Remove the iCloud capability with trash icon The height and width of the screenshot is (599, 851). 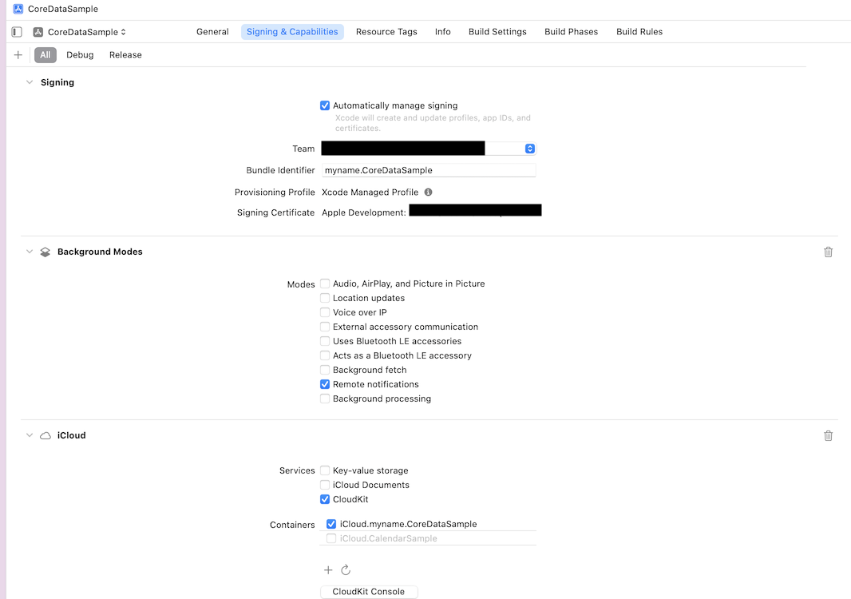click(828, 435)
